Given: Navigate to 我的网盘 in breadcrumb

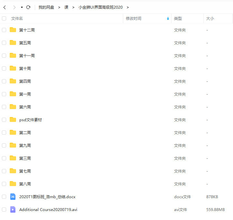Looking at the screenshot, I should pos(46,7).
